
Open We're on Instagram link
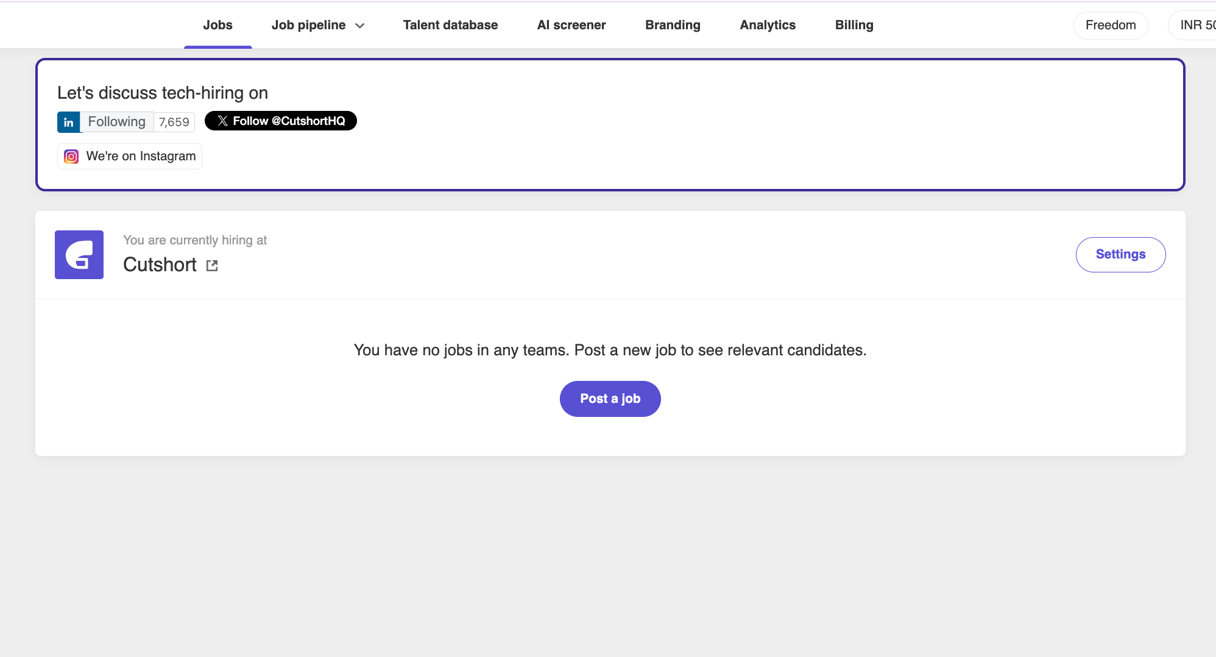point(130,156)
